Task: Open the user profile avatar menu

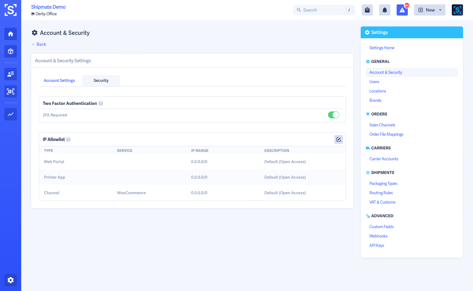Action: (457, 10)
